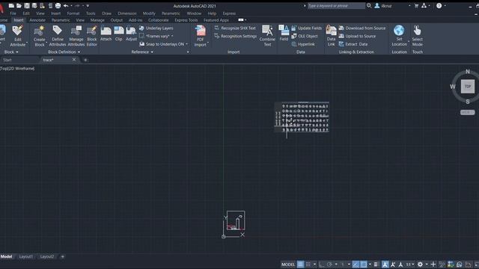
Task: Toggle polar tracking in status bar
Action: (x=329, y=264)
